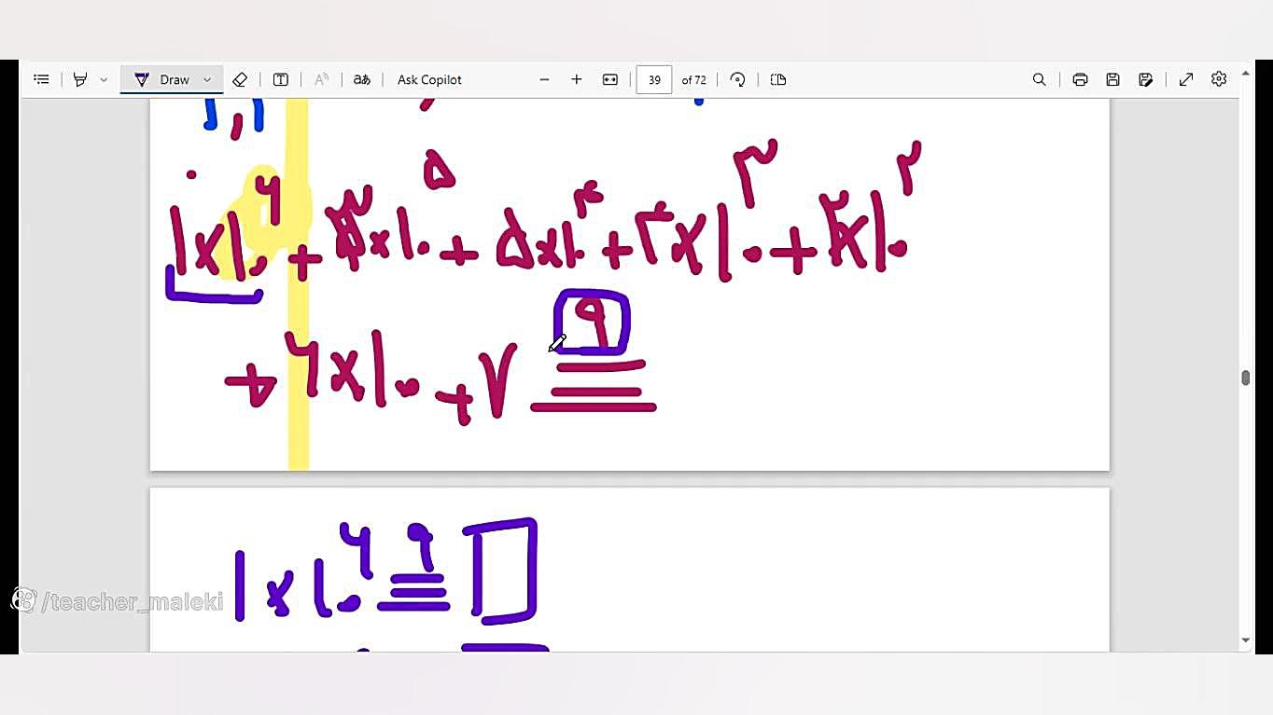Image resolution: width=1273 pixels, height=715 pixels.
Task: Click the "of 72" page count text
Action: click(693, 80)
